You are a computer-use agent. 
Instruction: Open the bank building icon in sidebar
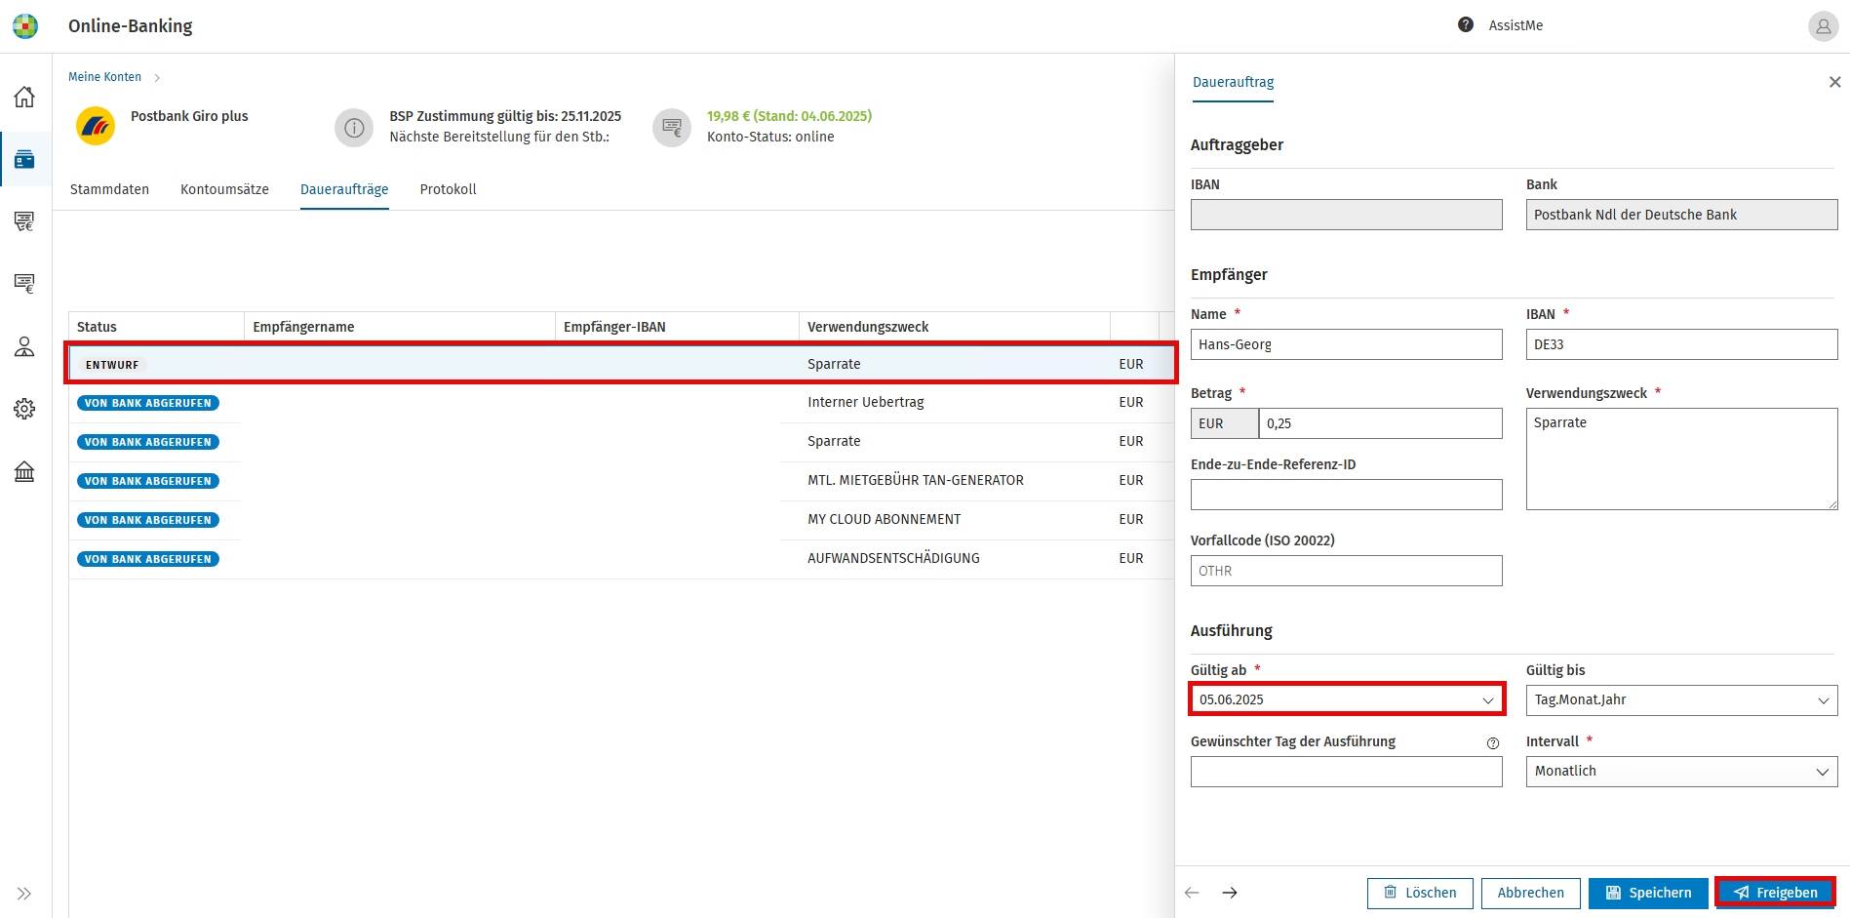coord(24,472)
